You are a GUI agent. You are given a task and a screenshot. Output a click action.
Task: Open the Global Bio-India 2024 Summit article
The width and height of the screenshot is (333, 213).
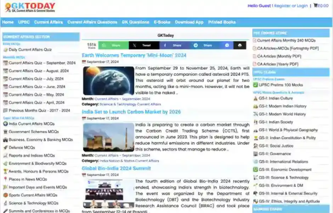click(x=116, y=168)
